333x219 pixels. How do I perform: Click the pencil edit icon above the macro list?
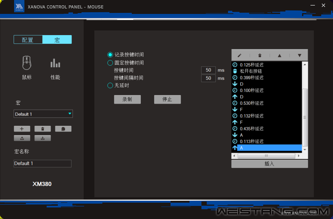240,55
